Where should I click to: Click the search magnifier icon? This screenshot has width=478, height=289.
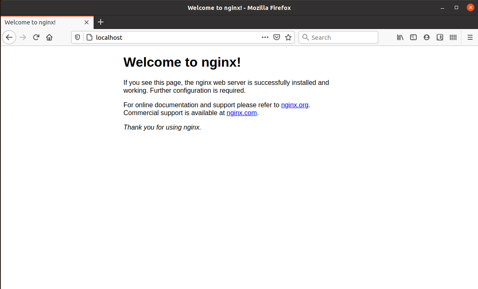305,37
